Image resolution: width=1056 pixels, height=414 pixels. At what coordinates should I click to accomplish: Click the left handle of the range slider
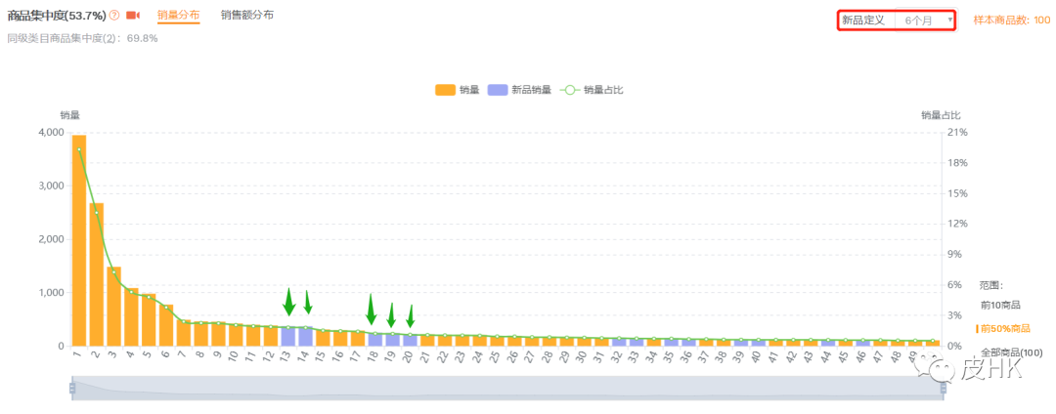(x=72, y=389)
